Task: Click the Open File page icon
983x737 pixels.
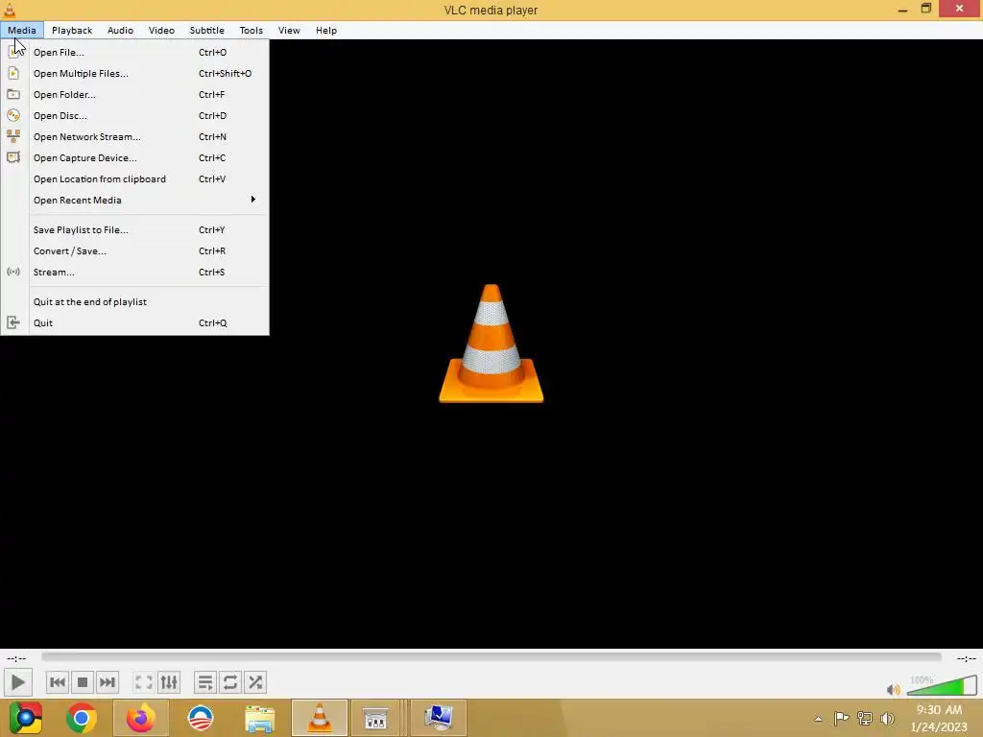Action: (13, 52)
